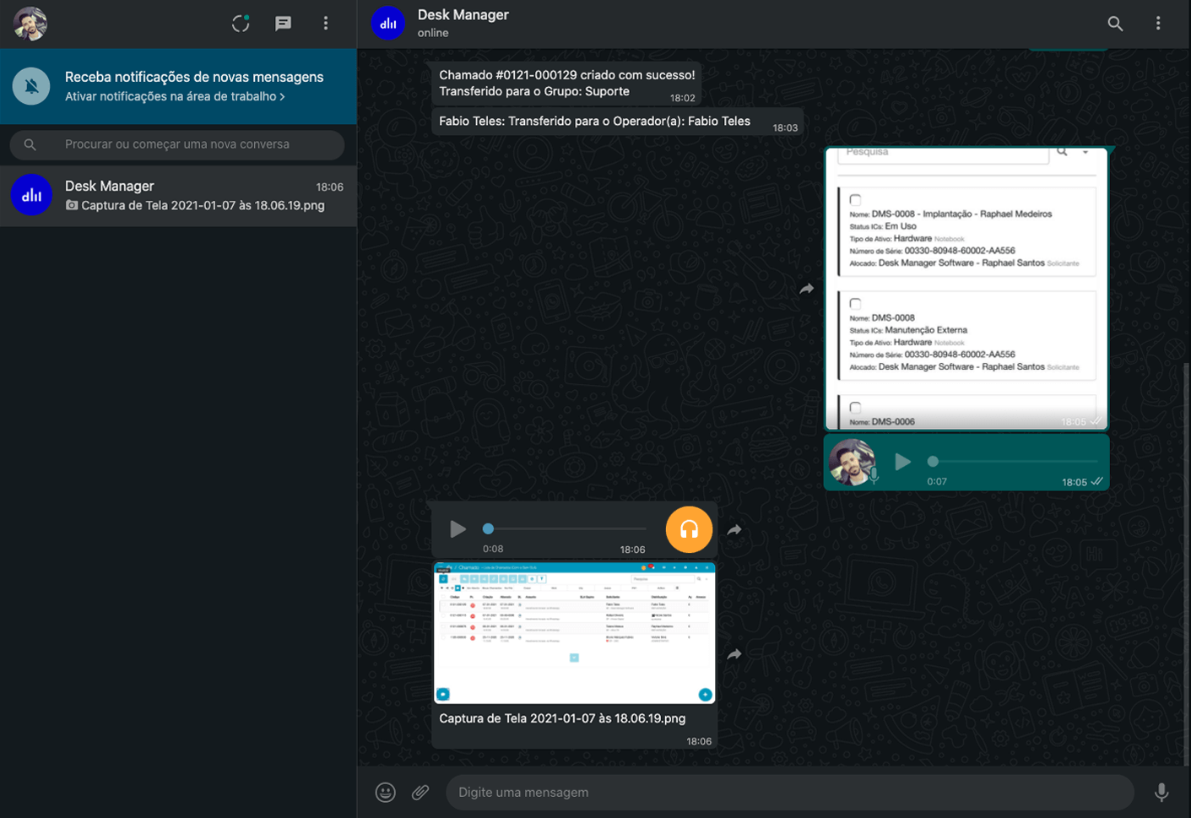Search within the Desk Manager conversation
Image resolution: width=1191 pixels, height=818 pixels.
(1115, 24)
